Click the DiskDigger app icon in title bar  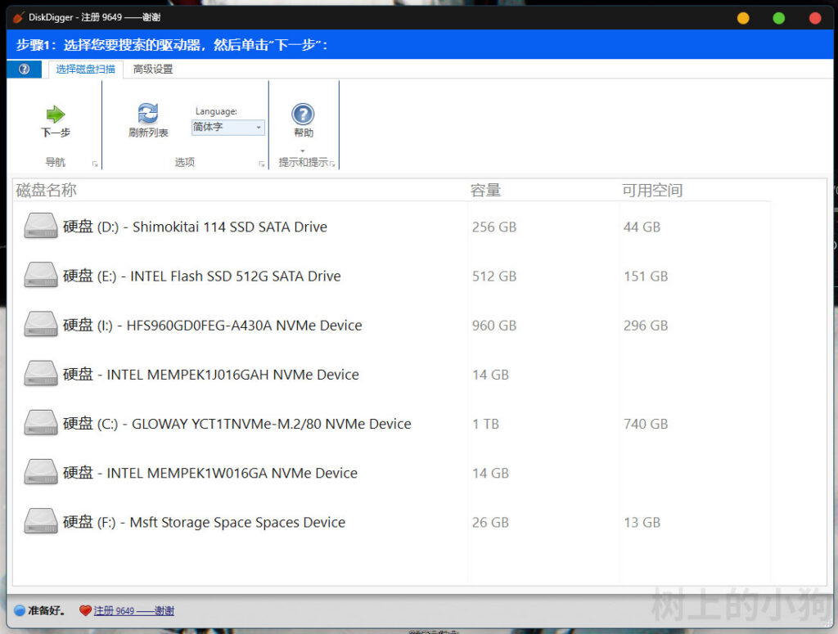(19, 17)
